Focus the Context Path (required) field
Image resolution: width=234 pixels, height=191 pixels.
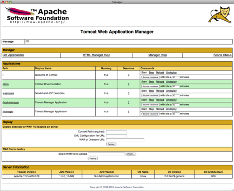click(x=117, y=132)
